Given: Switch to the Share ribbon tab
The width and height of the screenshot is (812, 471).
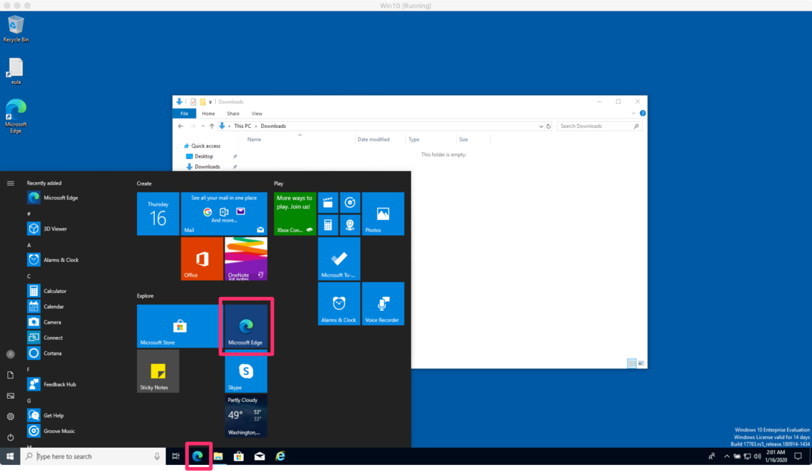Looking at the screenshot, I should click(x=233, y=114).
